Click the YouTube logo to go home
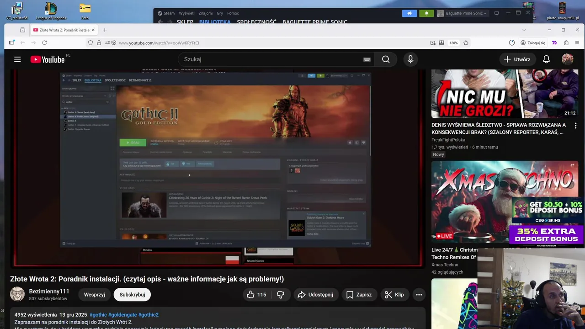Screen dimensions: 585x329 48,59
